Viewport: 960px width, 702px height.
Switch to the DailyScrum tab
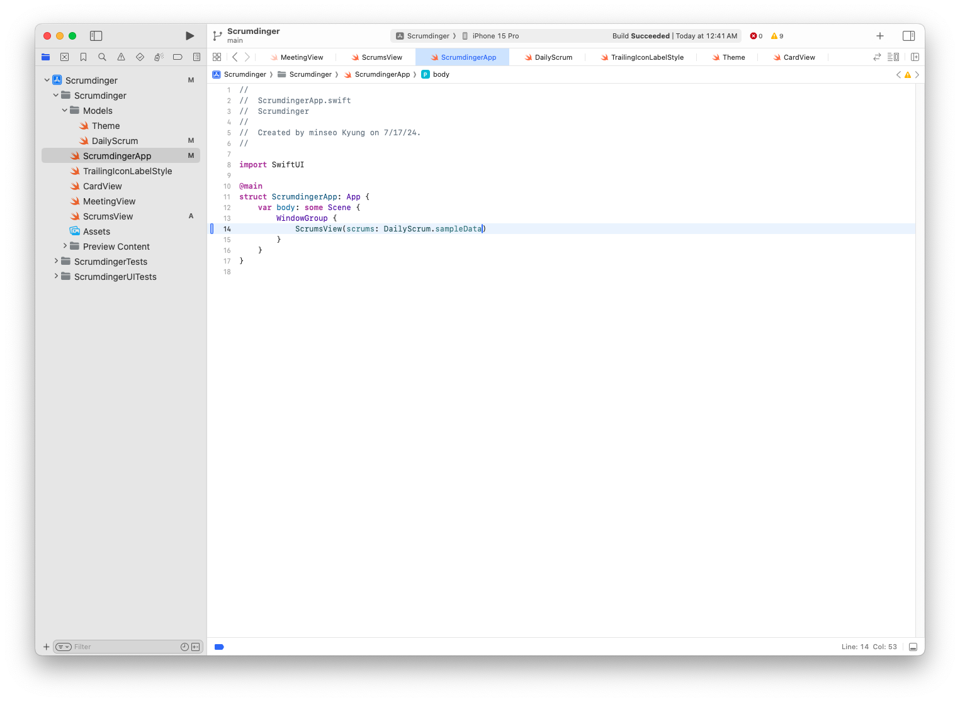(x=548, y=57)
